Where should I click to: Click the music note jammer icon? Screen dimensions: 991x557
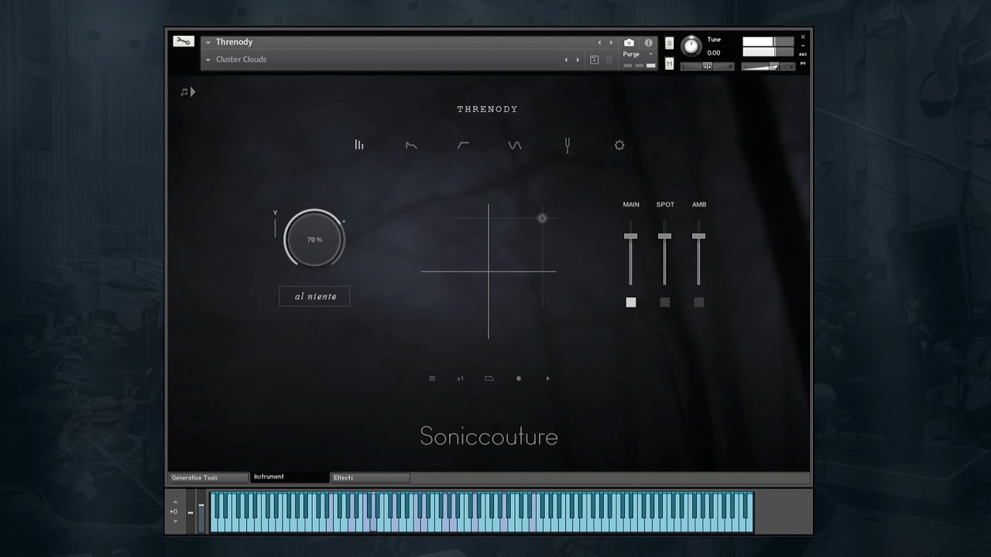[x=187, y=91]
